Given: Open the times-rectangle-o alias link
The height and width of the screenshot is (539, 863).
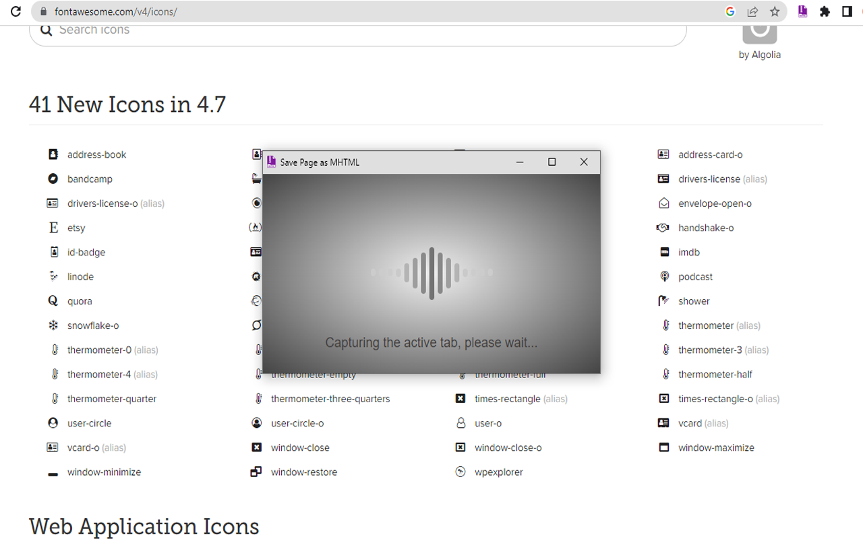Looking at the screenshot, I should tap(729, 399).
